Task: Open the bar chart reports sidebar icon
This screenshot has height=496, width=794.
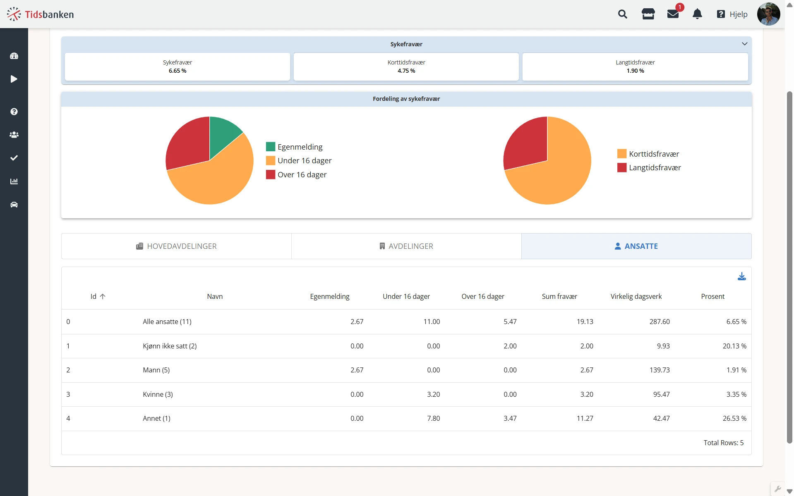Action: pyautogui.click(x=14, y=181)
